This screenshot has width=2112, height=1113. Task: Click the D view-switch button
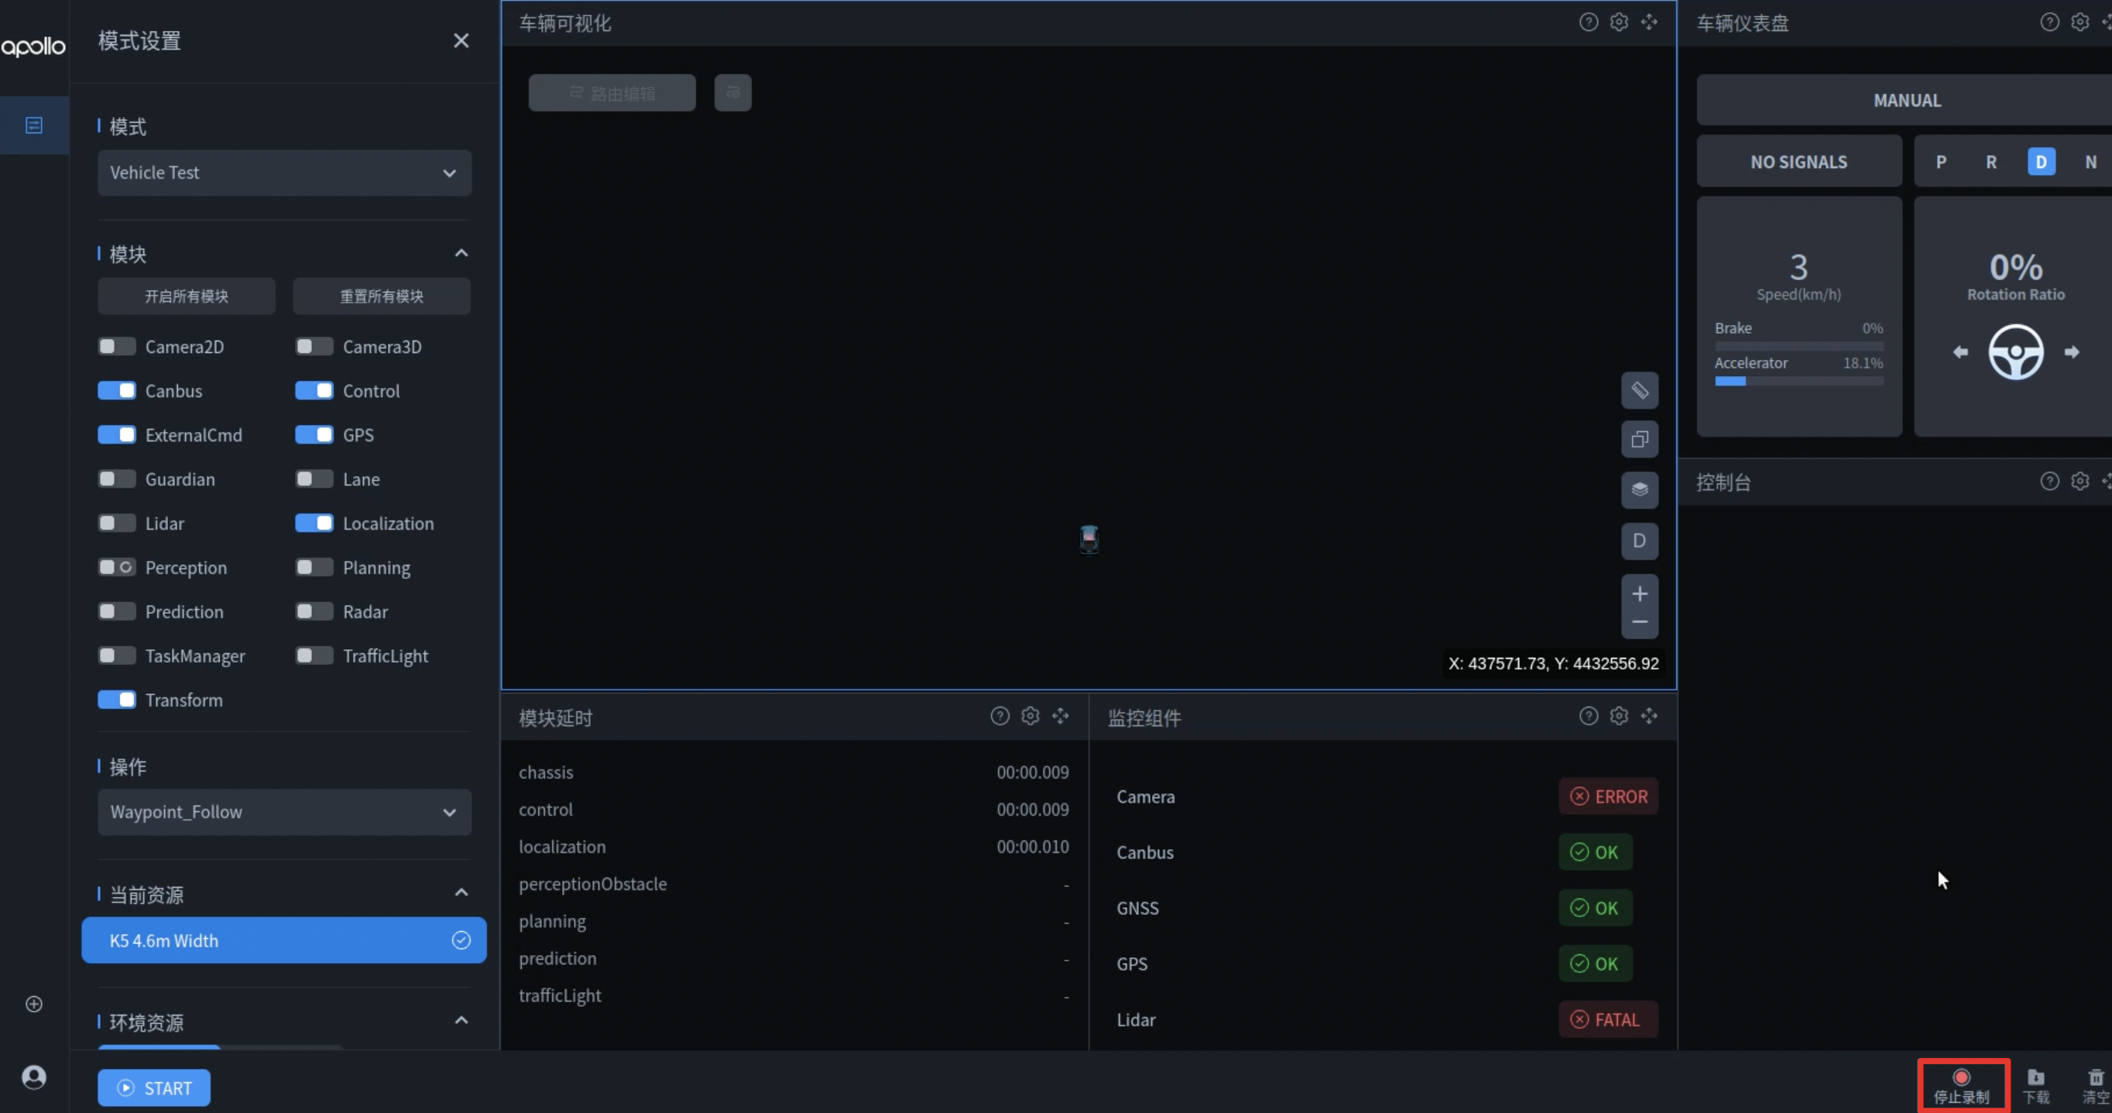point(1639,541)
